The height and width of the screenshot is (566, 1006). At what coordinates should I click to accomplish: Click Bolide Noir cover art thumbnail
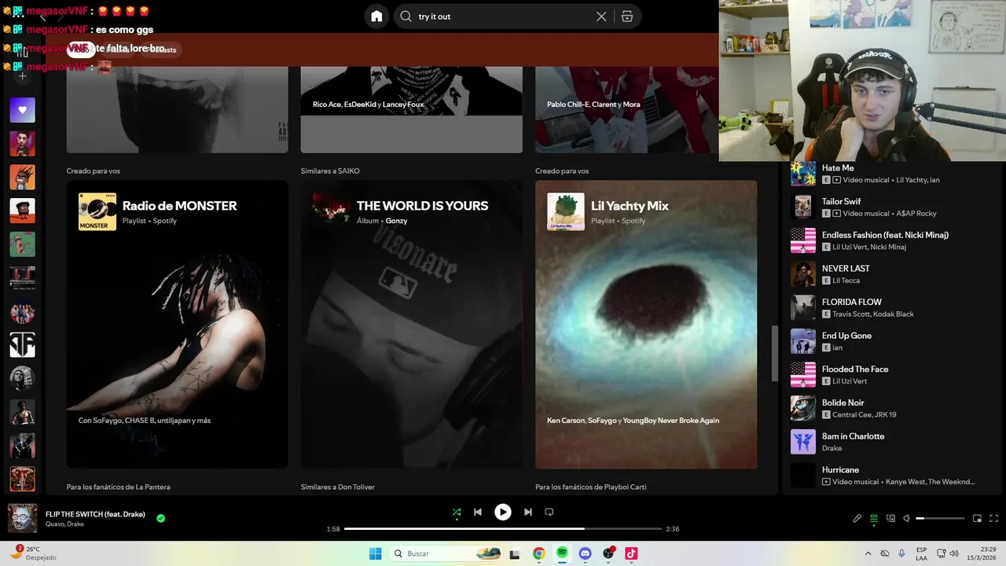click(803, 408)
